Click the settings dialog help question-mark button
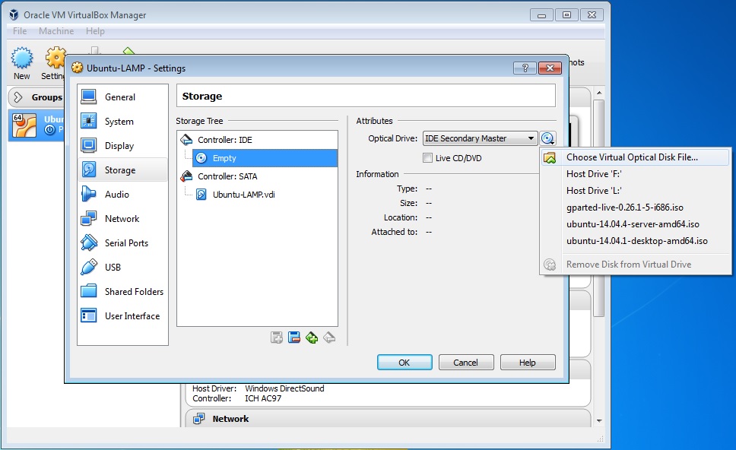Screen dimensions: 736x450 525,68
